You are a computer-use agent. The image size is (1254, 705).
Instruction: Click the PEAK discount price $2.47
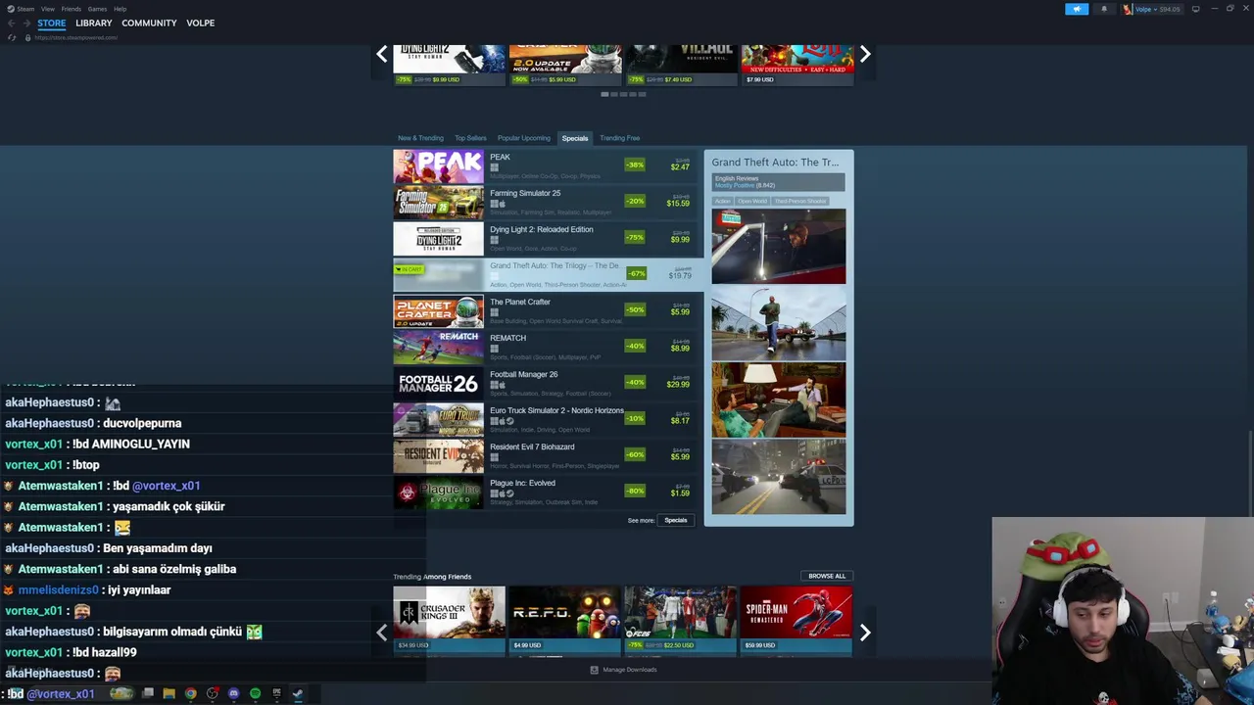coord(679,167)
